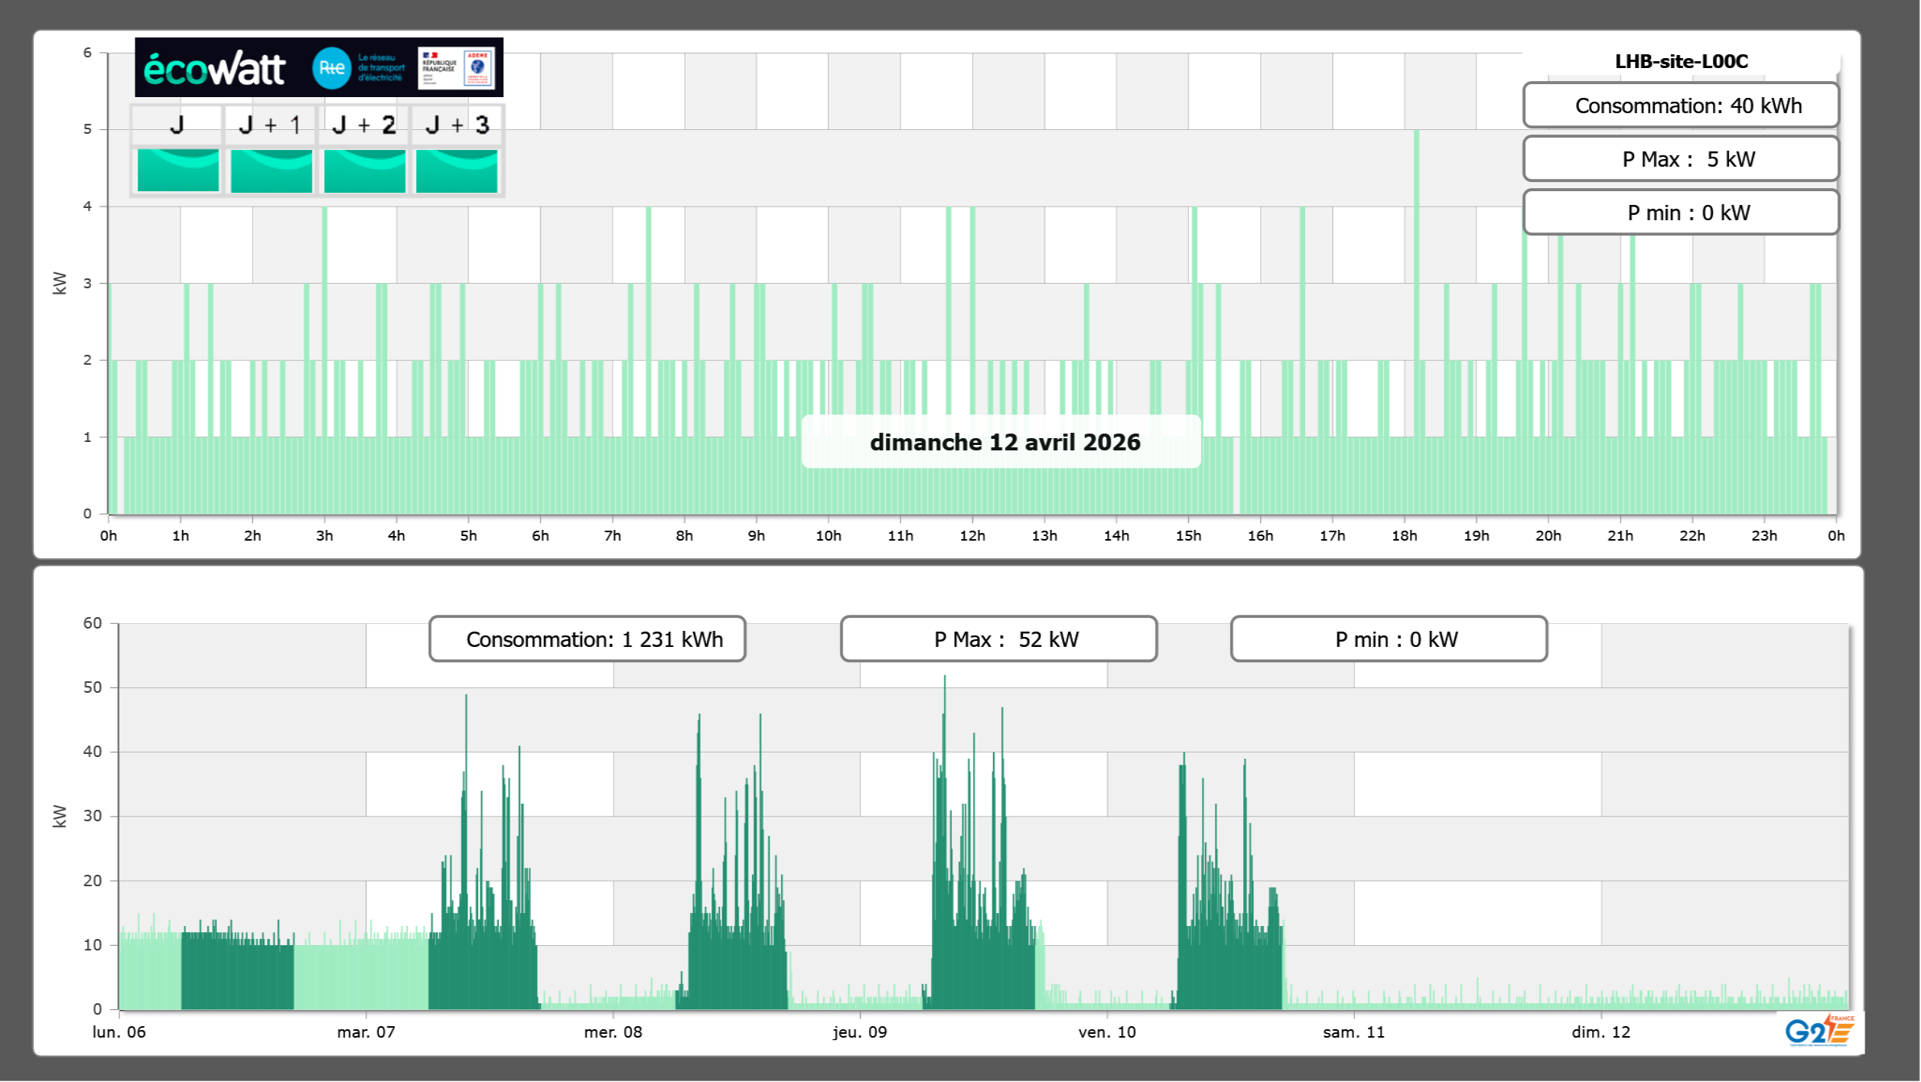
Task: Select the J + 1 green signal tile
Action: (x=271, y=170)
